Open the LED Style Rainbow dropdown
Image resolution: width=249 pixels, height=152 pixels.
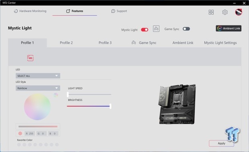tap(38, 88)
